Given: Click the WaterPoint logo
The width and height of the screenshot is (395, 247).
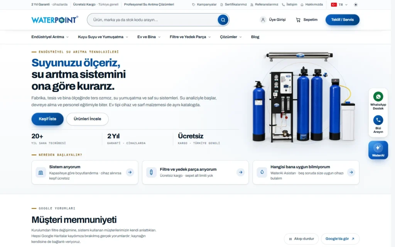Looking at the screenshot, I should click(55, 20).
